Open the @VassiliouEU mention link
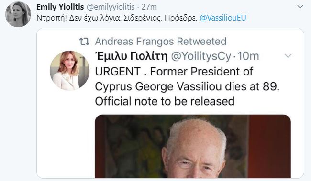Screen dimensions: 311x181 click(x=223, y=18)
